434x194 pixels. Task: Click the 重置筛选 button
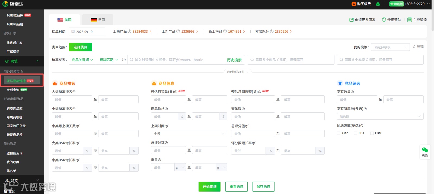click(237, 186)
